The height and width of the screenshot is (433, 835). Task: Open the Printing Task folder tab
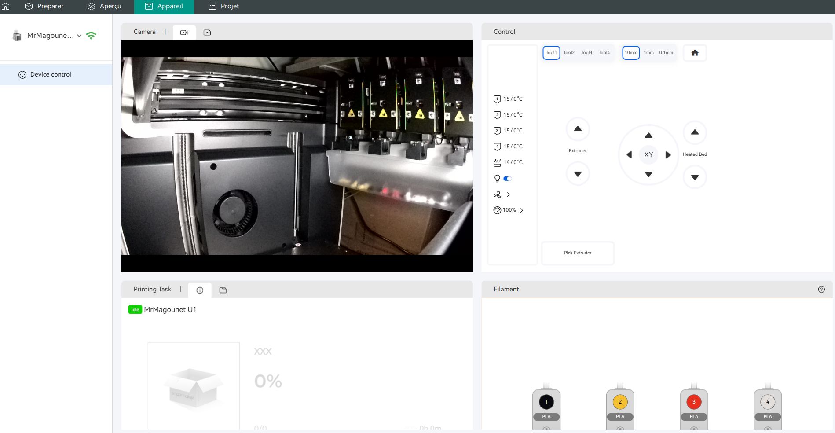pos(223,290)
